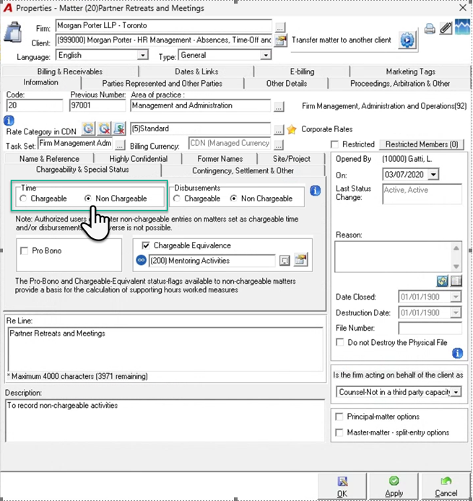Click the info icon under Do not Destroy option
The width and height of the screenshot is (473, 501).
pos(457,354)
